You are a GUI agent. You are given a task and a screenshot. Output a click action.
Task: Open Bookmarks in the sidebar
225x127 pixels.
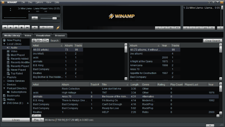click(x=13, y=96)
